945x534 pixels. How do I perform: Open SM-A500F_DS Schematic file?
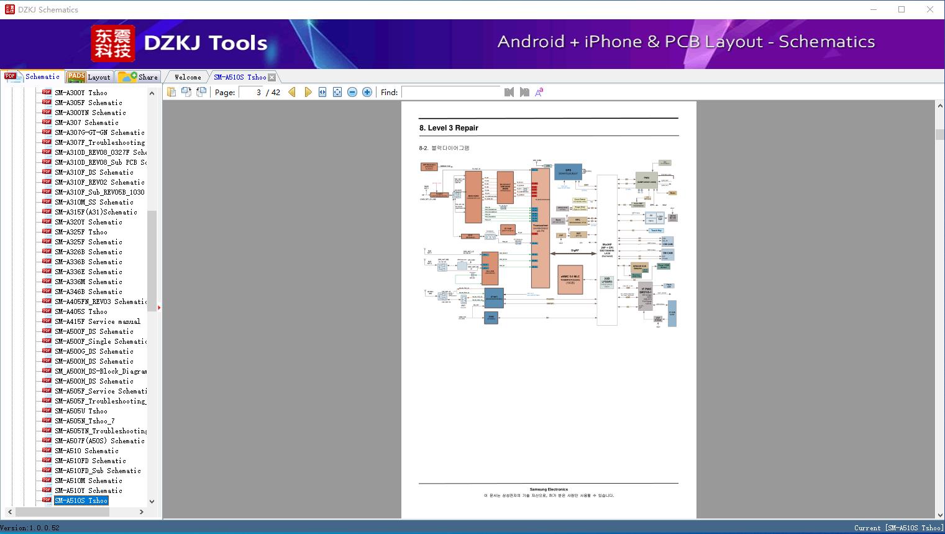click(94, 331)
